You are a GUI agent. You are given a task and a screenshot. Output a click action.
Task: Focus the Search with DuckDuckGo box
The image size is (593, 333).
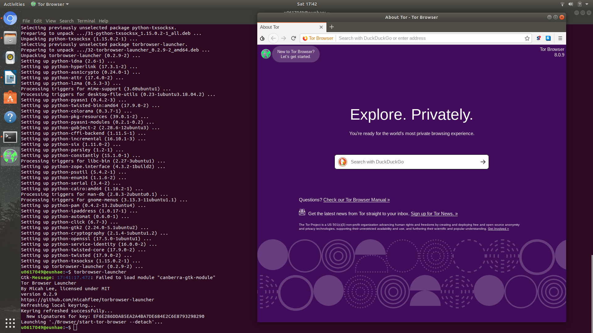412,162
